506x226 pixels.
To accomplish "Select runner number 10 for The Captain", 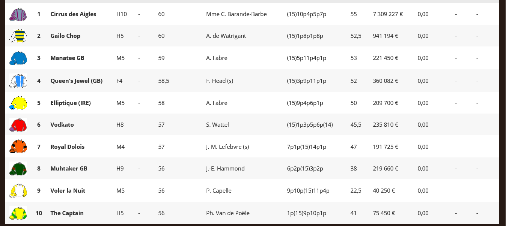I will coord(39,213).
